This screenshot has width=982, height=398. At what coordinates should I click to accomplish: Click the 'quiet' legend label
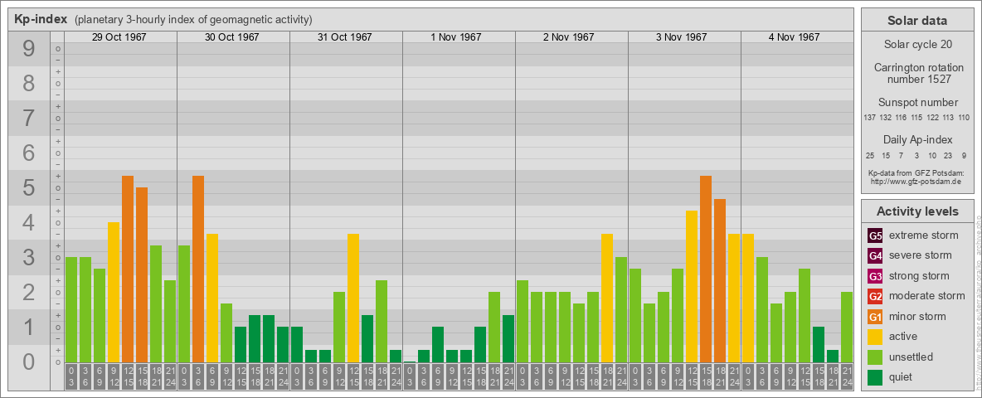coord(902,376)
